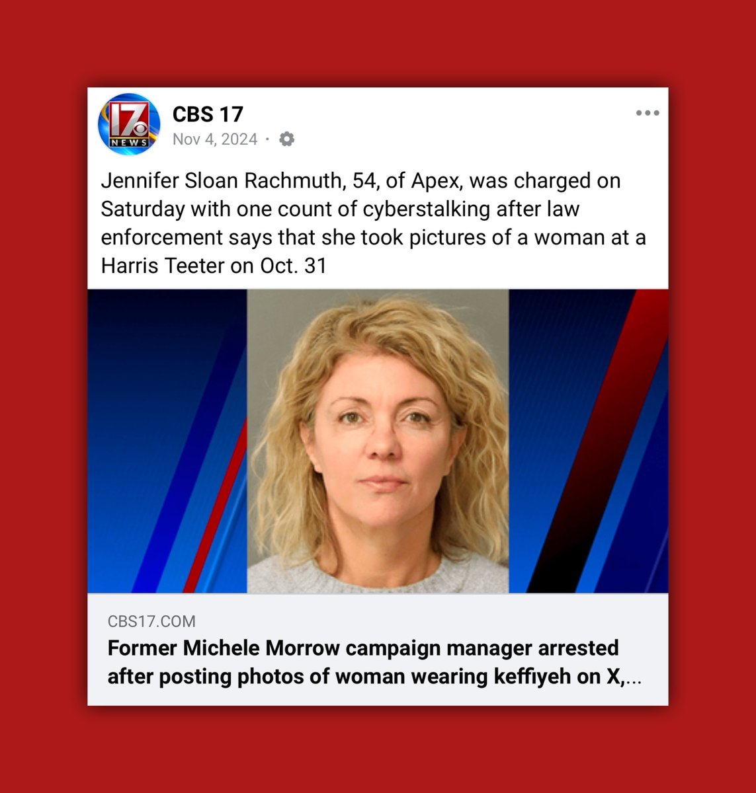This screenshot has width=756, height=793.
Task: Open the three-dot post options menu
Action: coord(647,113)
